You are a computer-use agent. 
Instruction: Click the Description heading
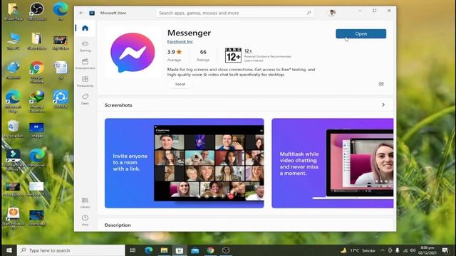coord(118,225)
